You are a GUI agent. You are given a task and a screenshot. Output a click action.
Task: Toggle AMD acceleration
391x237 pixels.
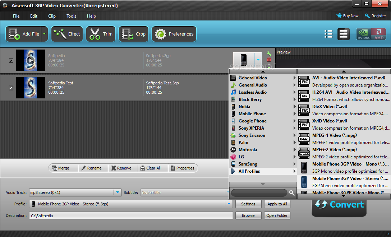point(378,34)
